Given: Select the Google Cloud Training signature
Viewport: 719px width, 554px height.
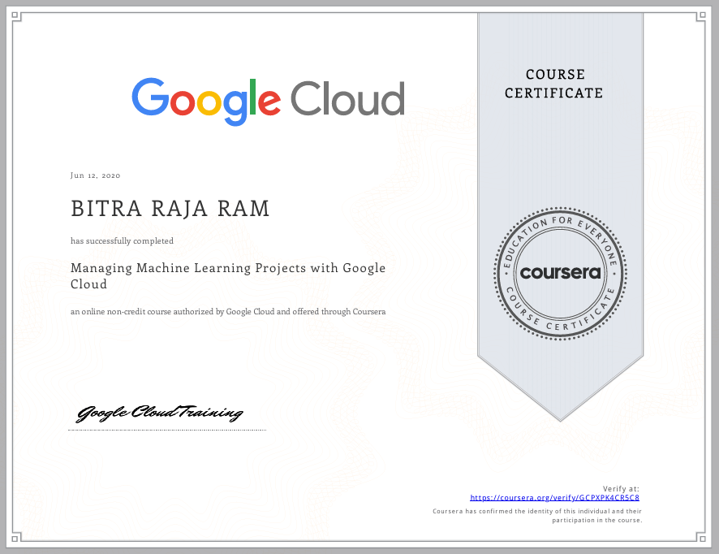Looking at the screenshot, I should (x=160, y=413).
